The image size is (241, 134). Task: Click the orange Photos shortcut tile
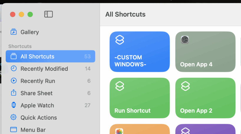(140, 129)
